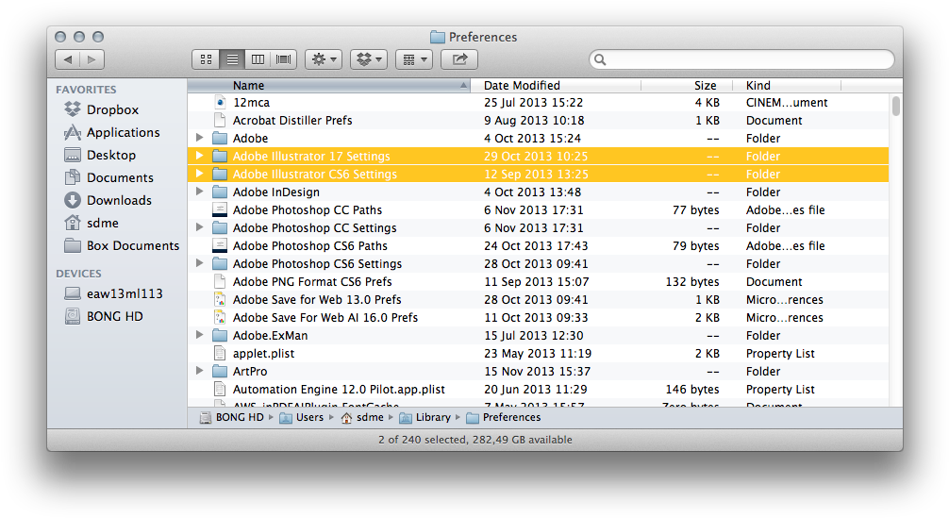Click Preferences in path bar
The image size is (949, 518).
(x=504, y=418)
